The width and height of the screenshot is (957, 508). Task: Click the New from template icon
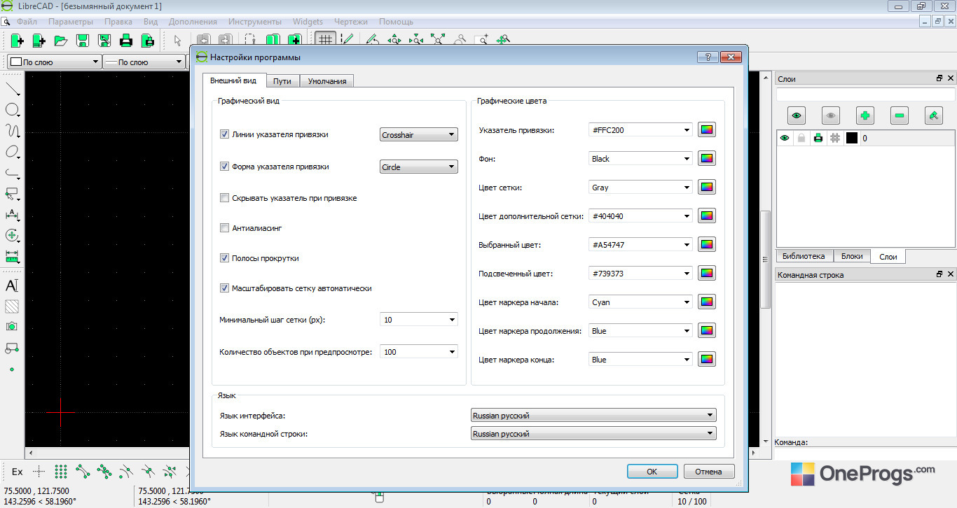pyautogui.click(x=39, y=41)
